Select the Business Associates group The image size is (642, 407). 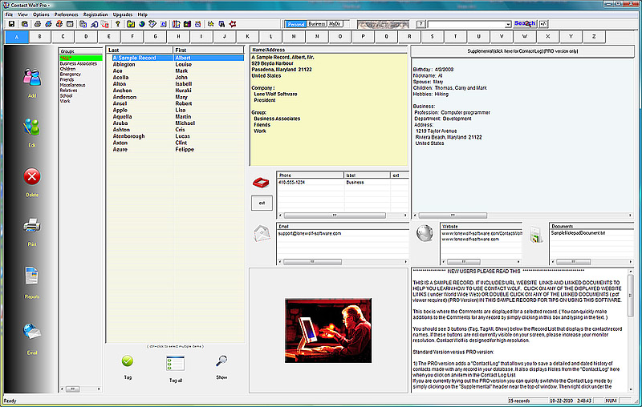[78, 63]
